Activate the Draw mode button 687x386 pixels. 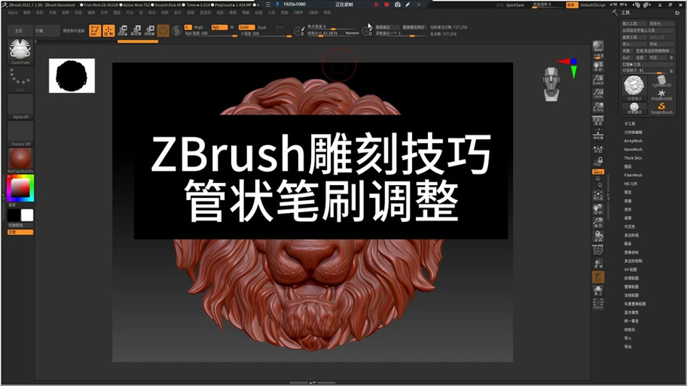(x=108, y=31)
